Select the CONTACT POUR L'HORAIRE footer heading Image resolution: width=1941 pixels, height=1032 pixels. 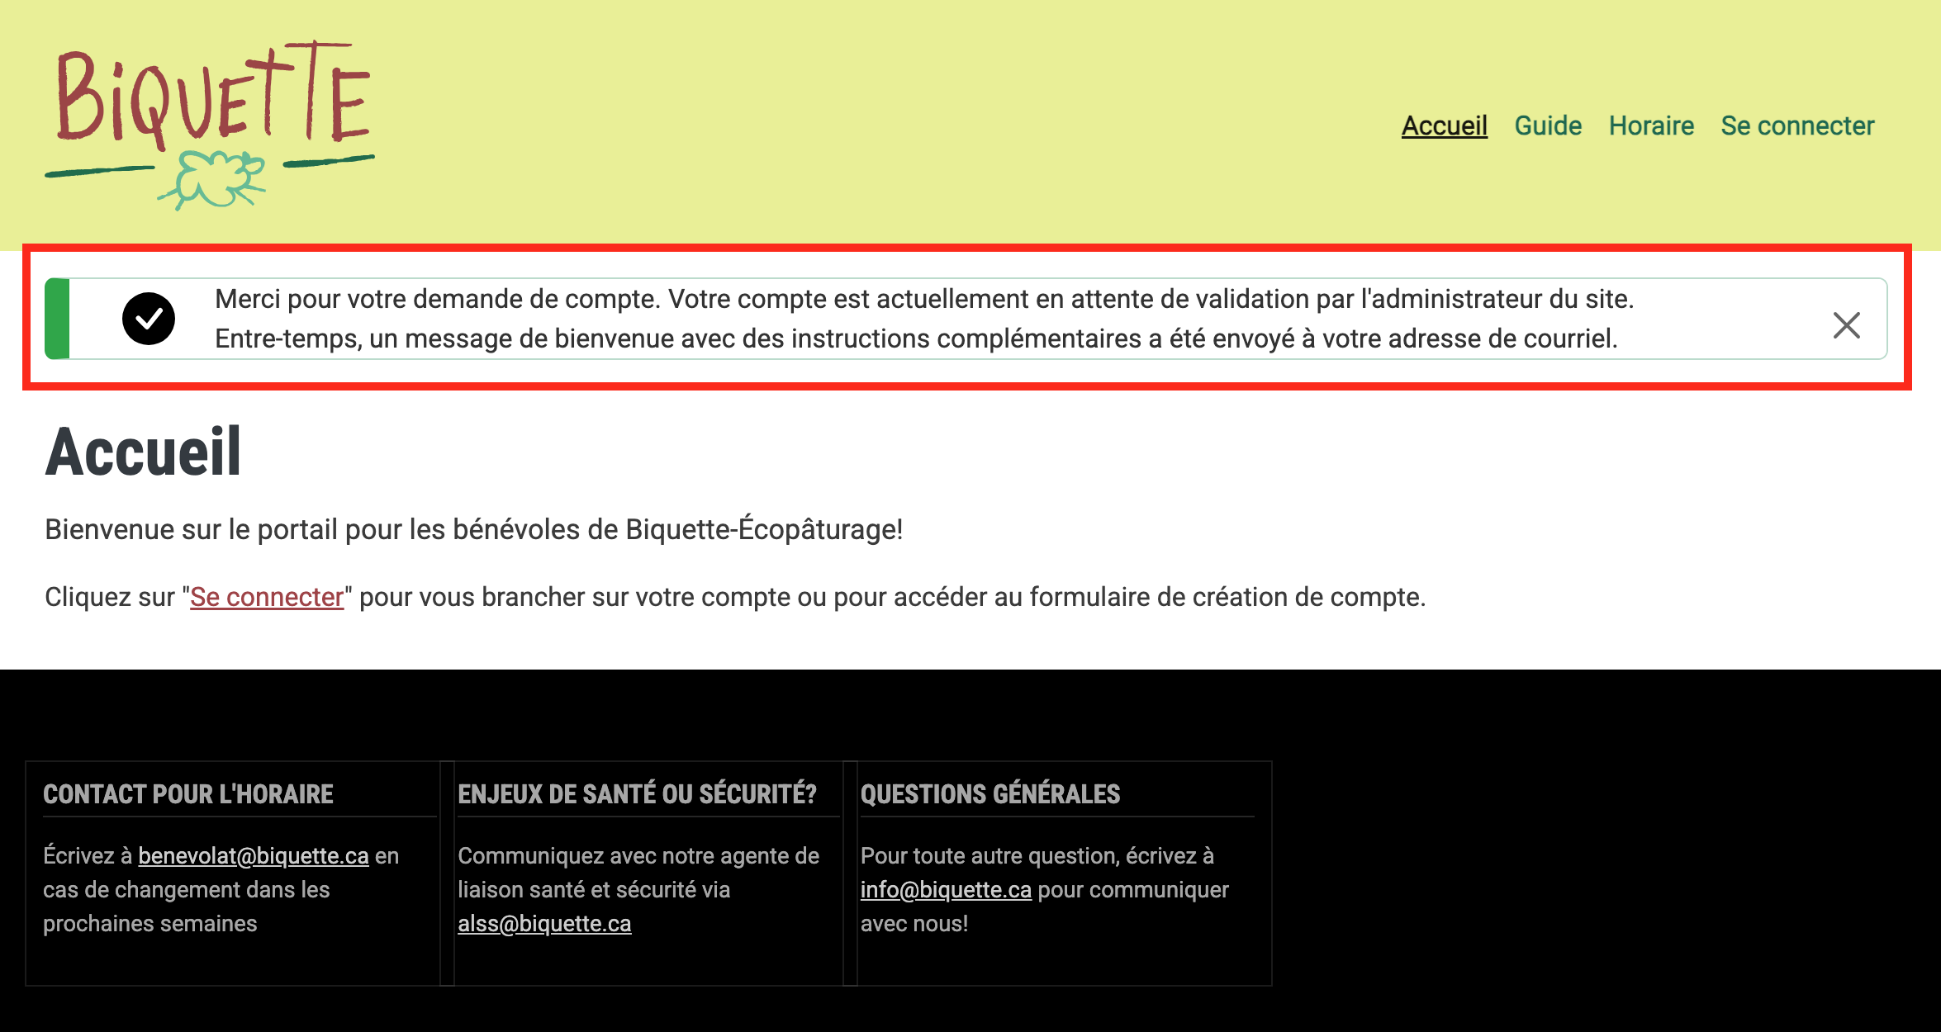(188, 794)
